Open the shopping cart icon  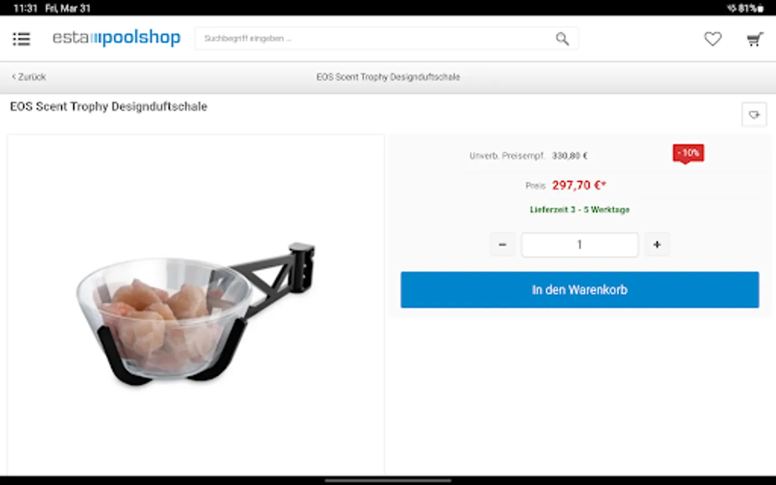click(x=755, y=39)
